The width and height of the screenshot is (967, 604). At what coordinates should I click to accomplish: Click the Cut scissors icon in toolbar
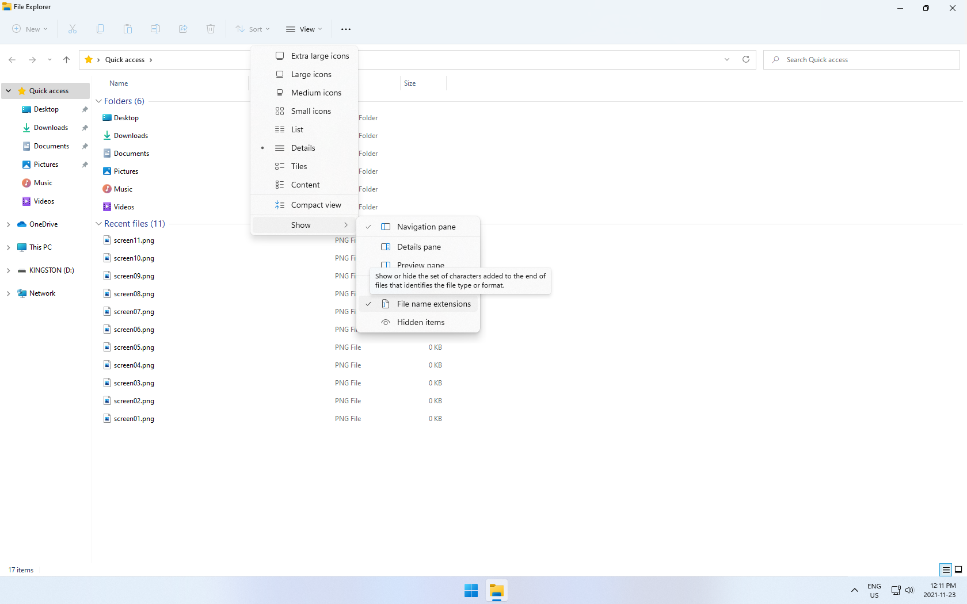tap(73, 29)
